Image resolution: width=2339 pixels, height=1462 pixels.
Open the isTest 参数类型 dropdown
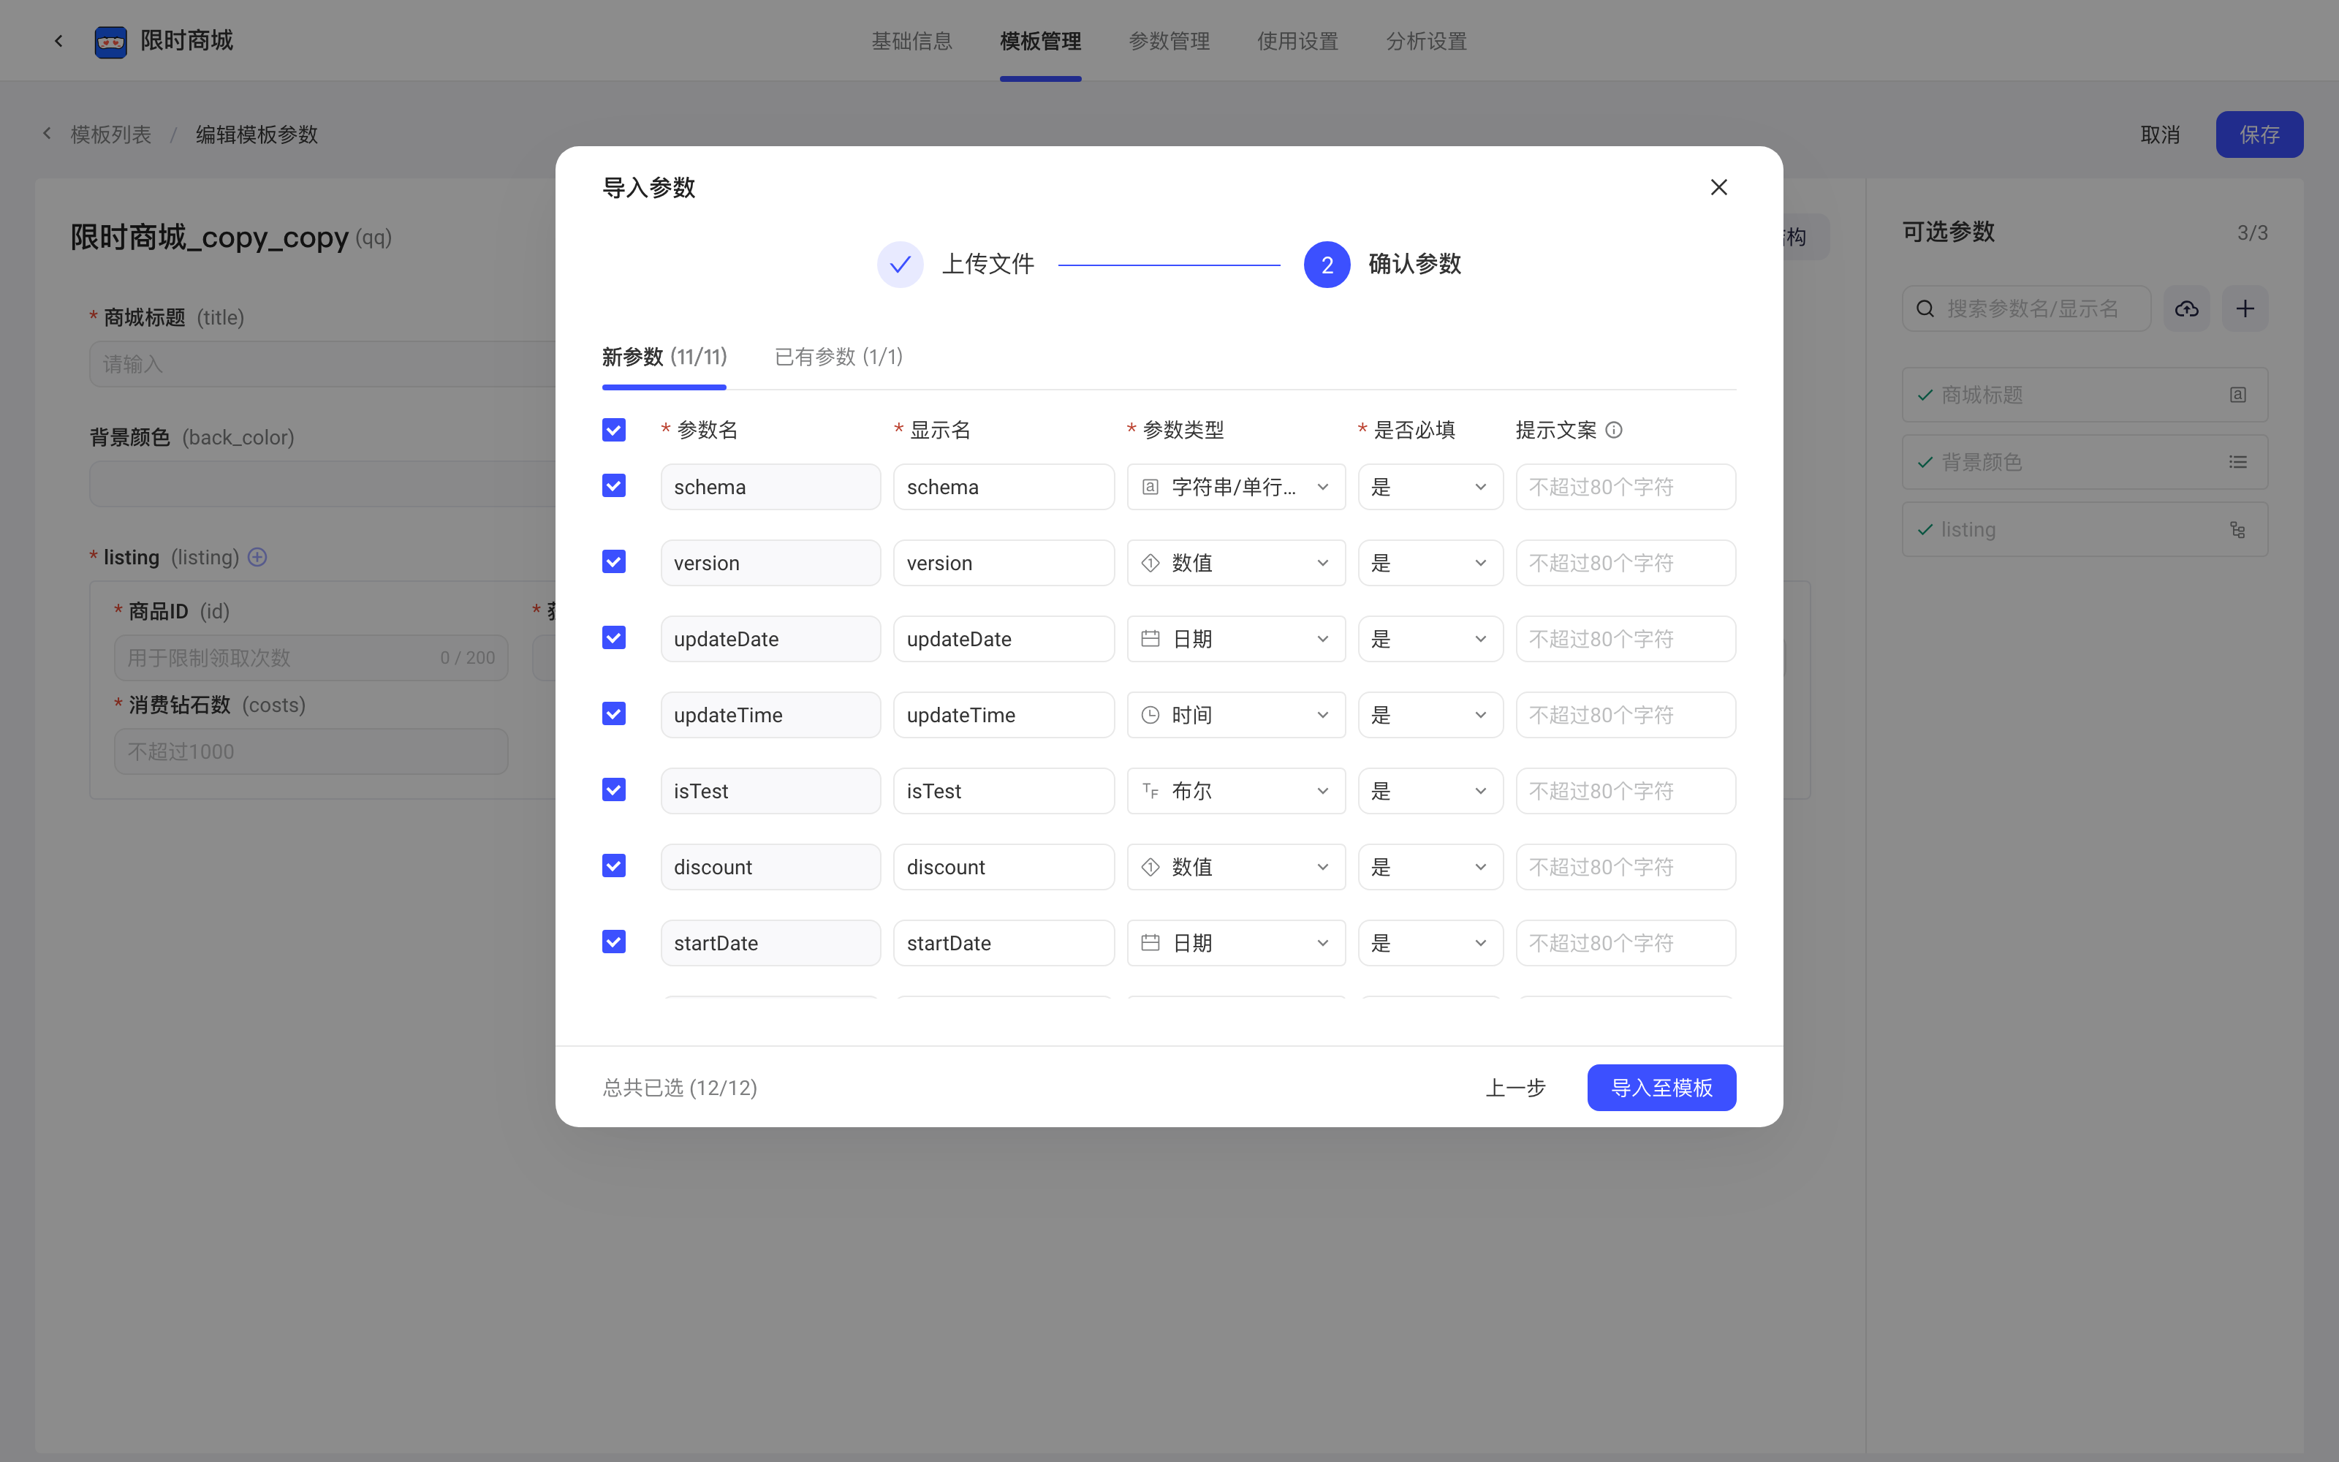(1236, 791)
